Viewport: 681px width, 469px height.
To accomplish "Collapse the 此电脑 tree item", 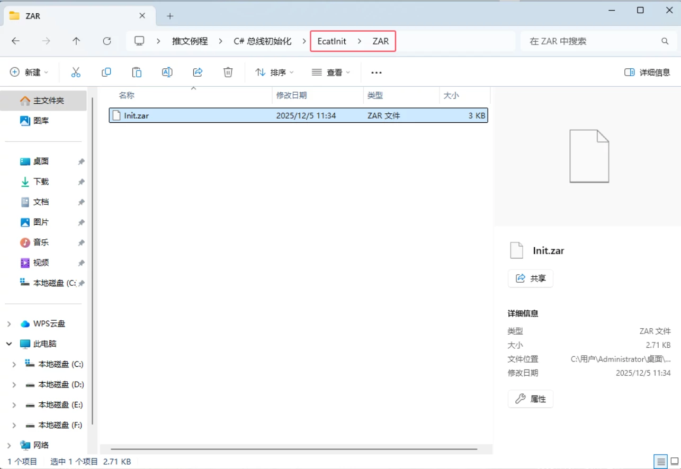I will (x=8, y=344).
